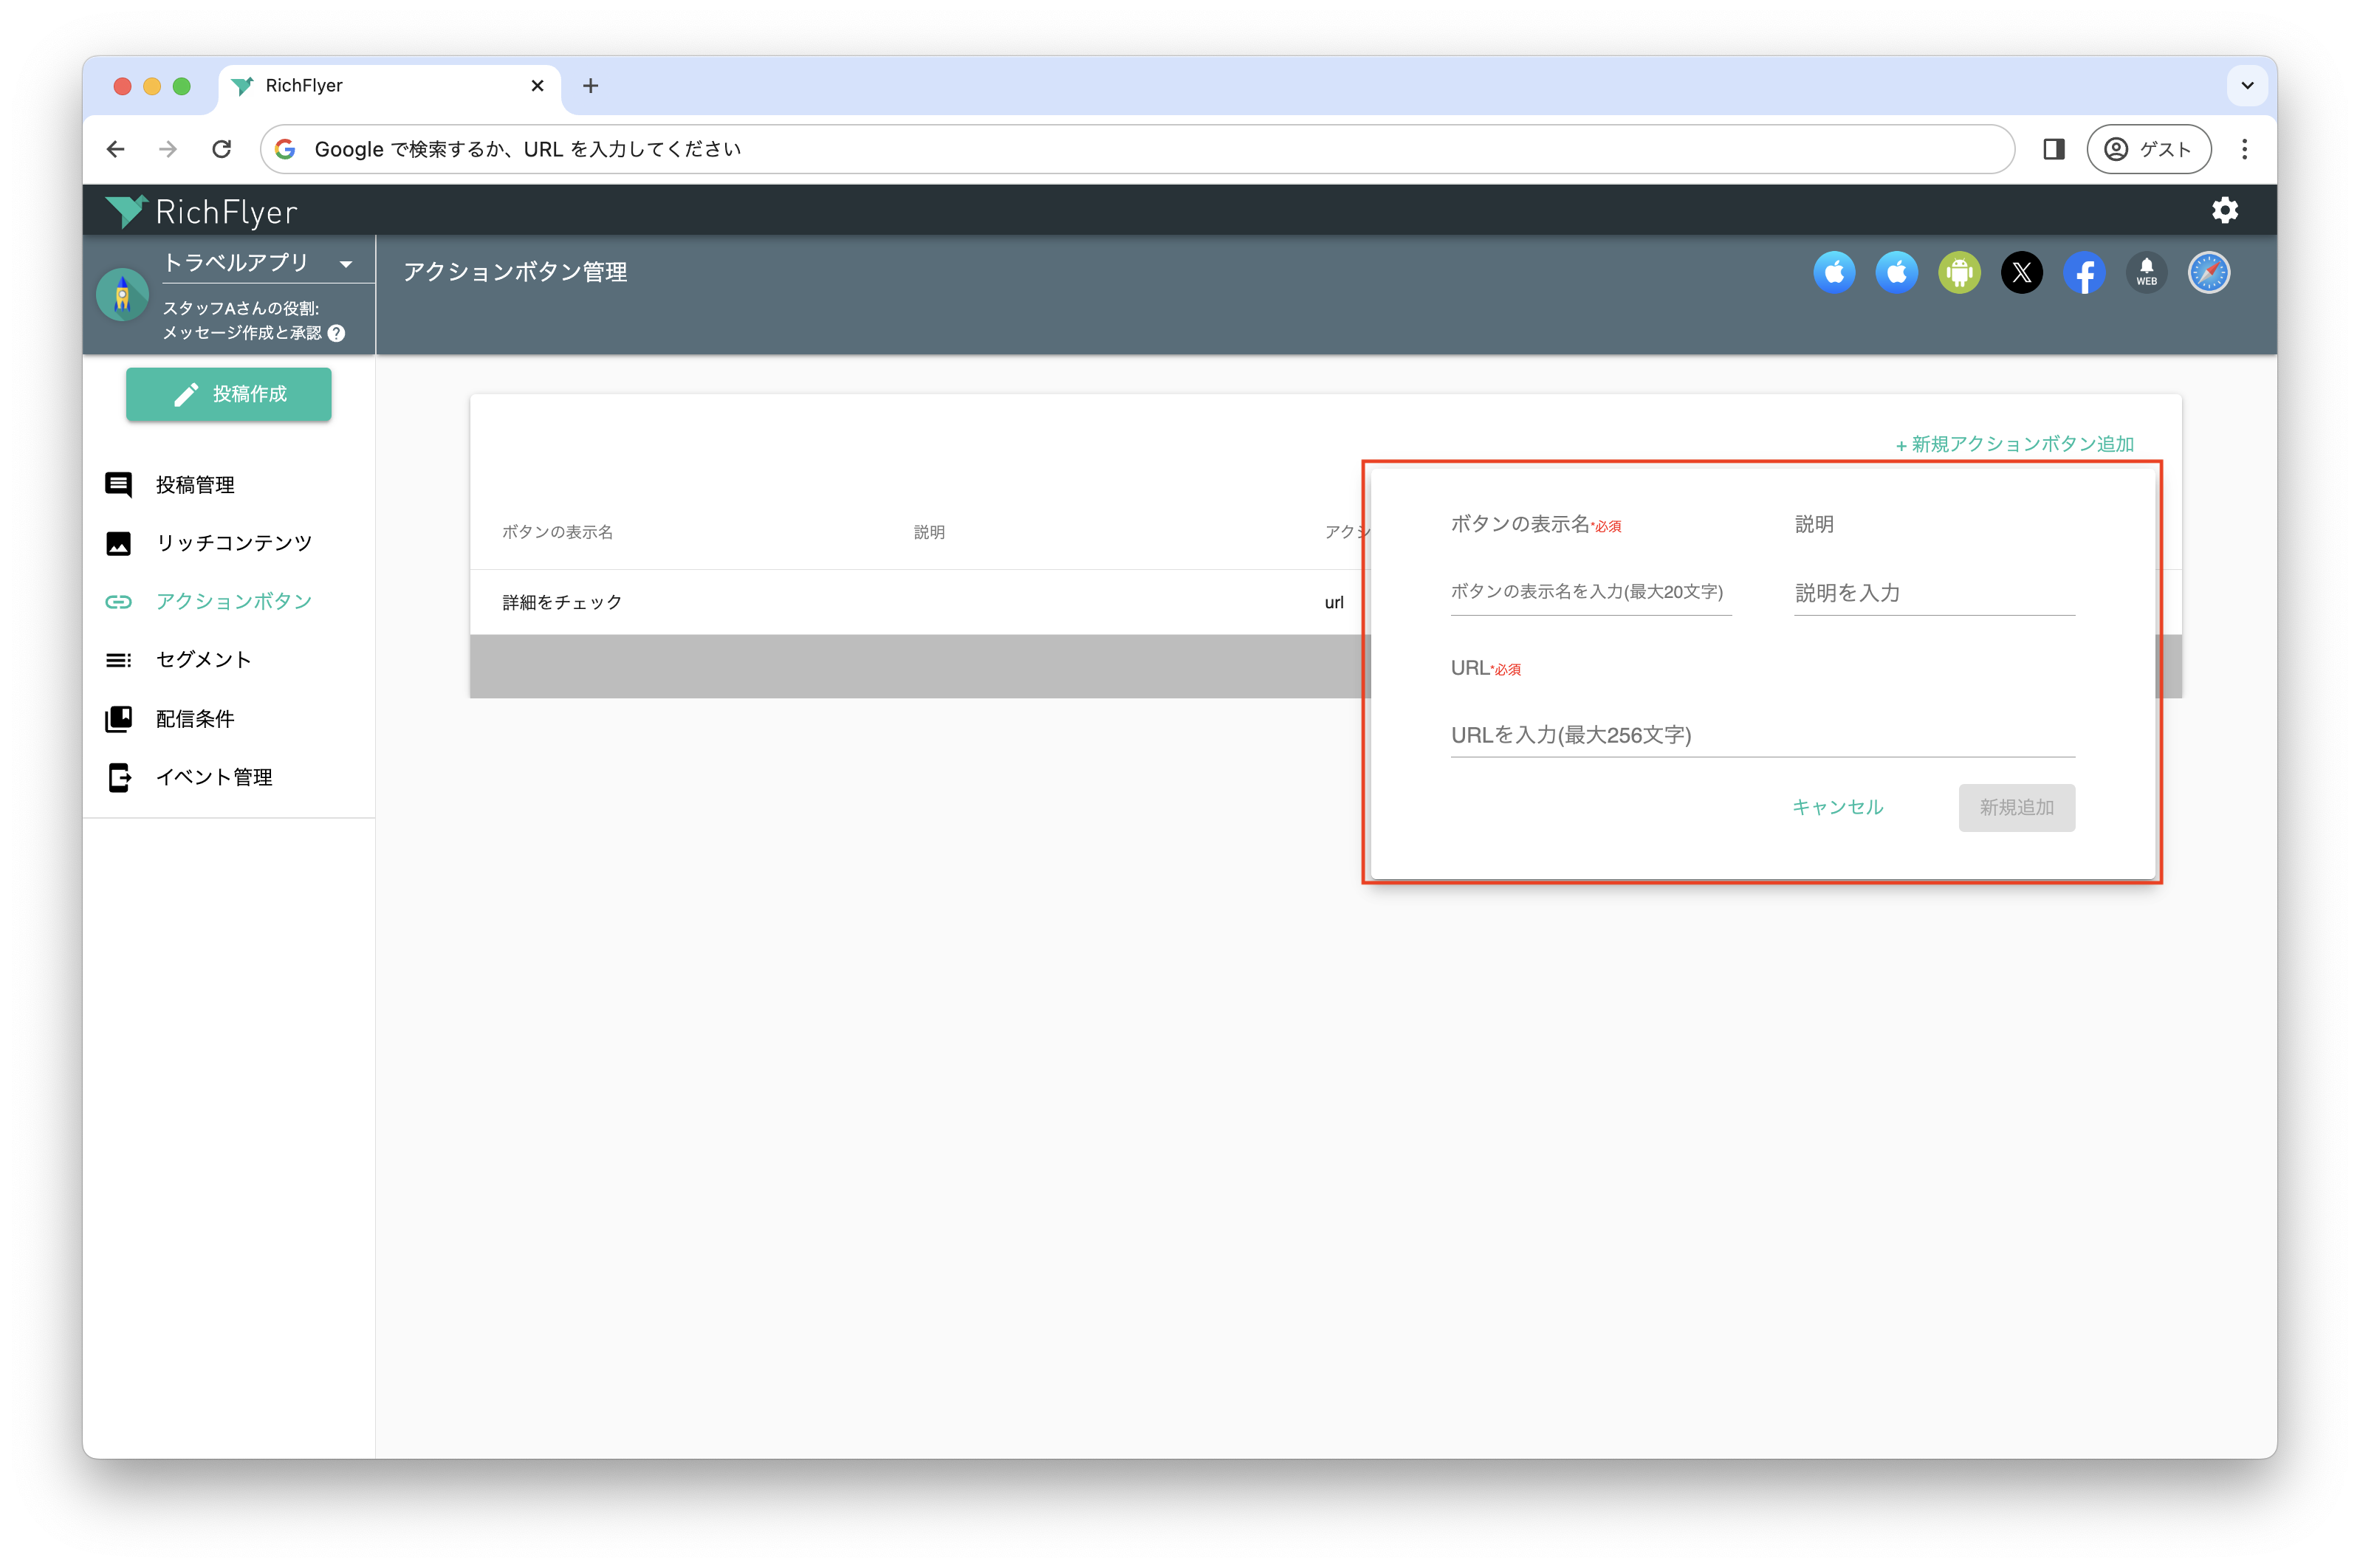Open a new browser tab
This screenshot has width=2360, height=1568.
click(590, 86)
